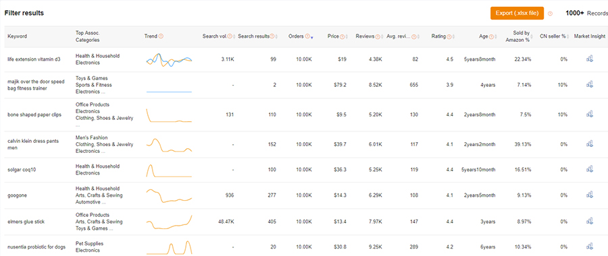Click the Search vol. info icon
The height and width of the screenshot is (256, 608).
point(230,36)
